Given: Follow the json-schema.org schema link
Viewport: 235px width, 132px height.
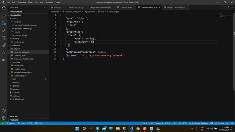Looking at the screenshot, I should coord(102,55).
